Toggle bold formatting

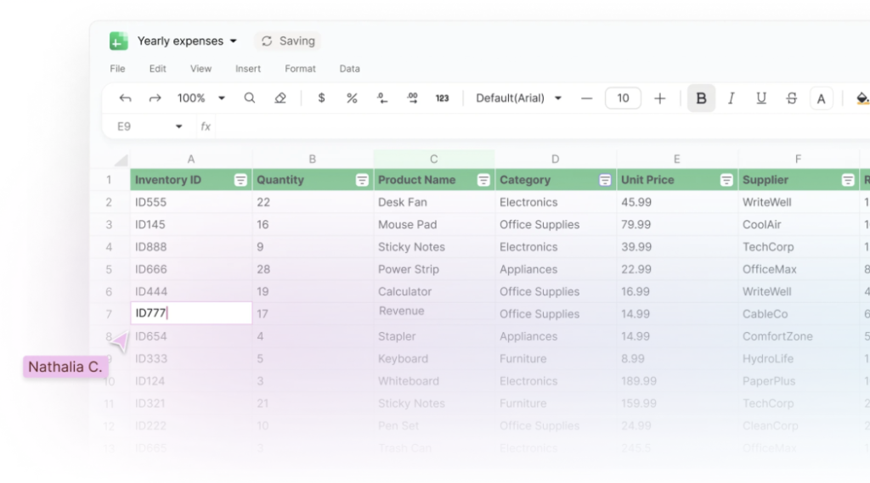click(x=701, y=98)
